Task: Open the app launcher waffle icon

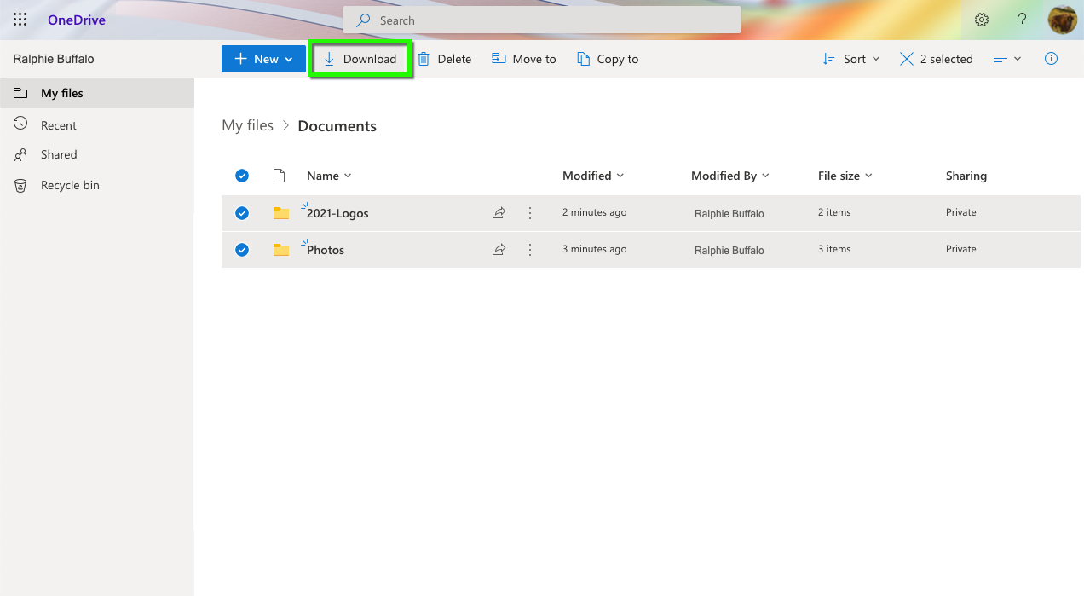Action: click(x=20, y=20)
